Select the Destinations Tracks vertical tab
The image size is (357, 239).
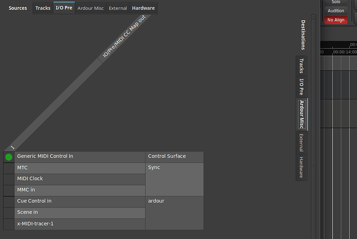point(301,66)
